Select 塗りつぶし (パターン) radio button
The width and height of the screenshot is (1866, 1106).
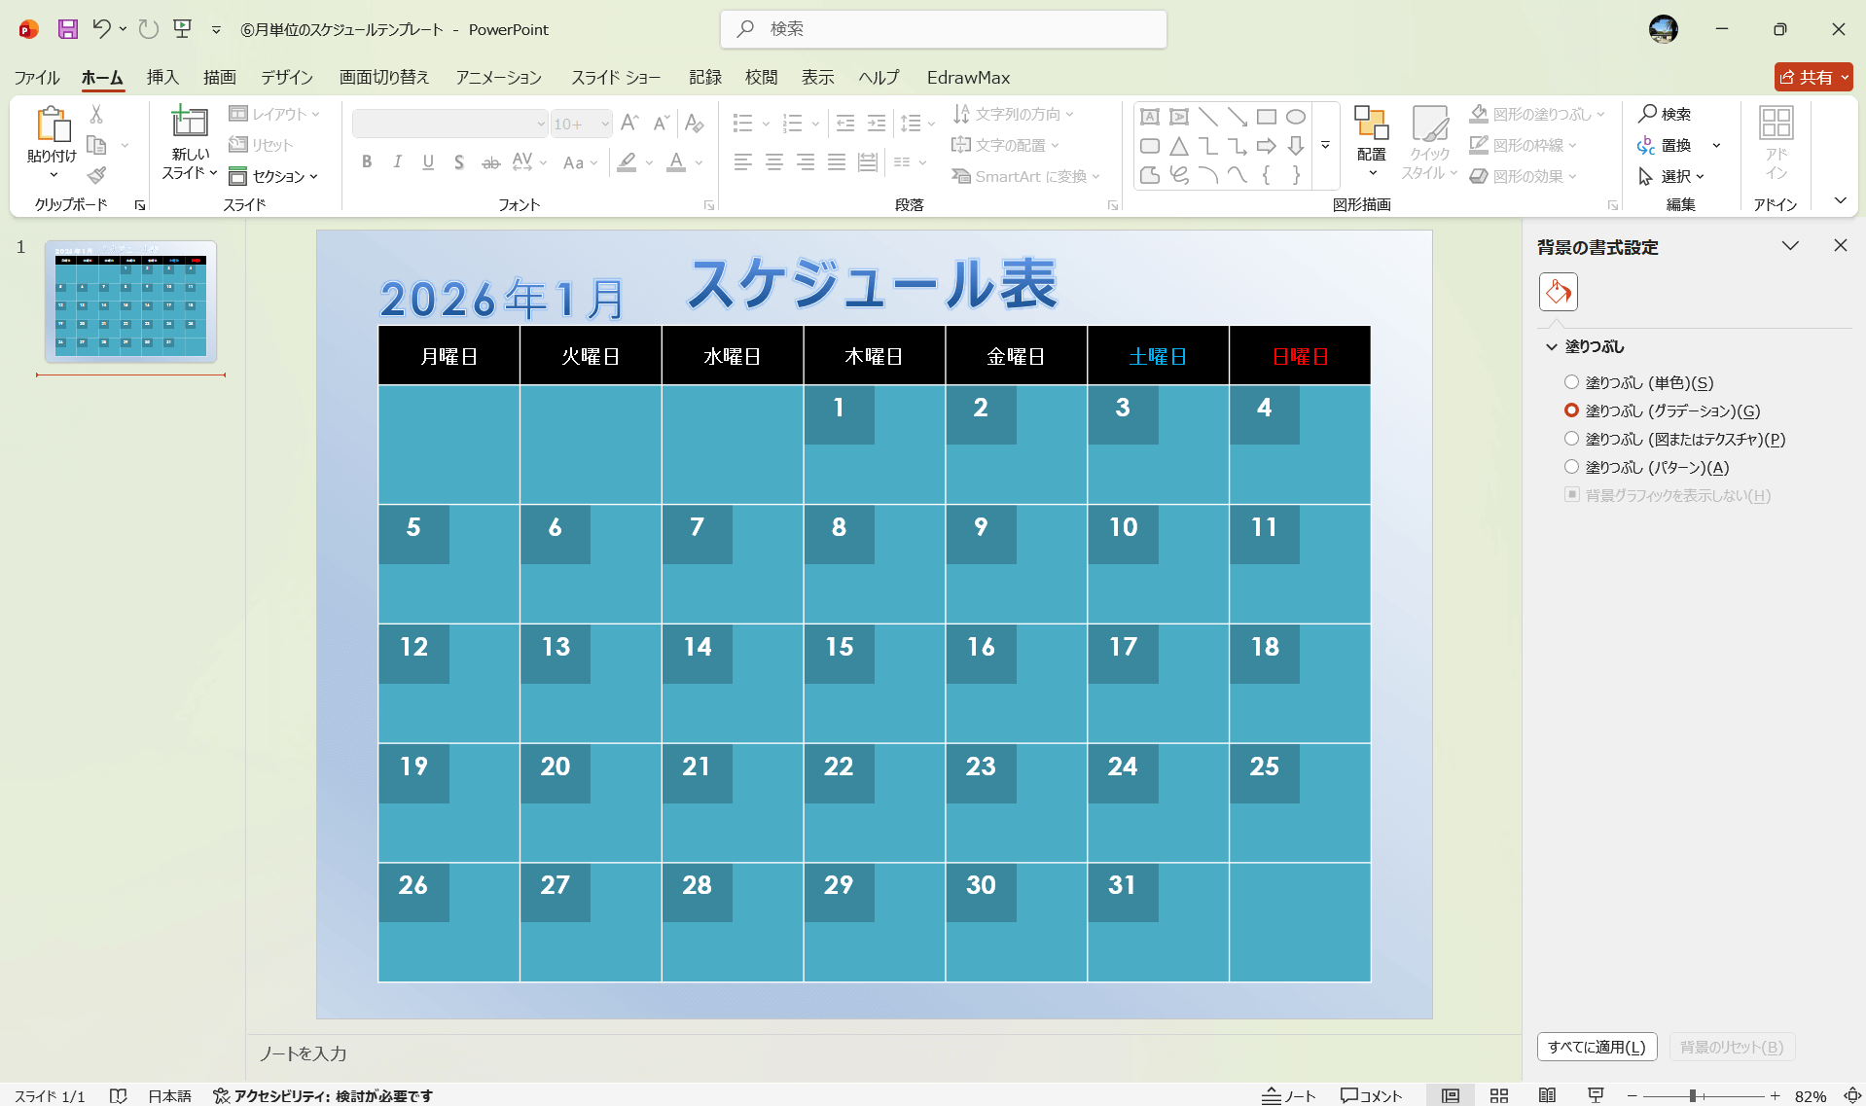pyautogui.click(x=1572, y=467)
